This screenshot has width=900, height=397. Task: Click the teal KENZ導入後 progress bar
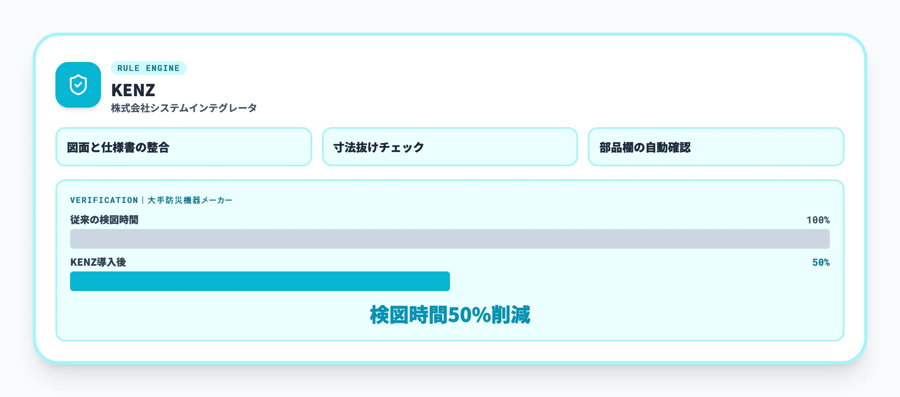260,281
